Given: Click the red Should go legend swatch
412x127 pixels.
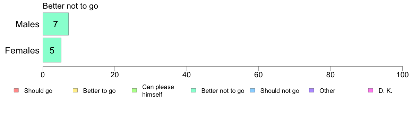Looking at the screenshot, I should click(16, 91).
